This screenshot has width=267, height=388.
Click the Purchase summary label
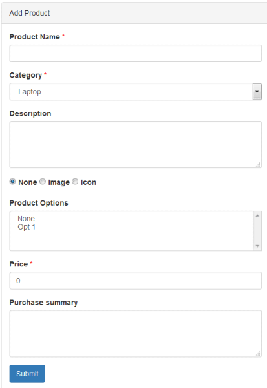pos(43,303)
